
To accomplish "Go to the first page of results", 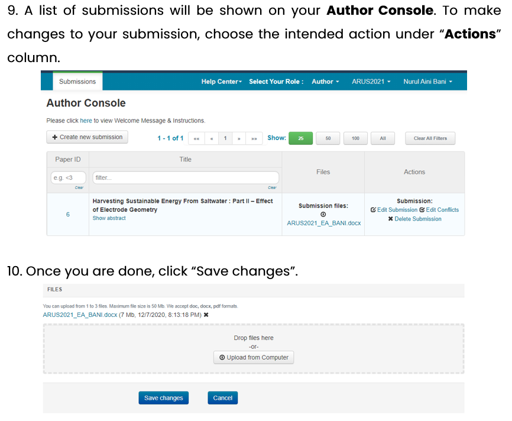I will pos(196,138).
